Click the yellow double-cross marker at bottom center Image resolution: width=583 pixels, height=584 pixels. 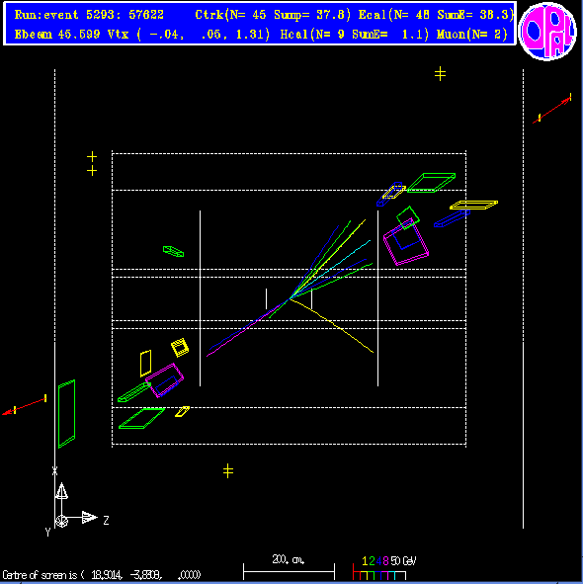pos(228,471)
